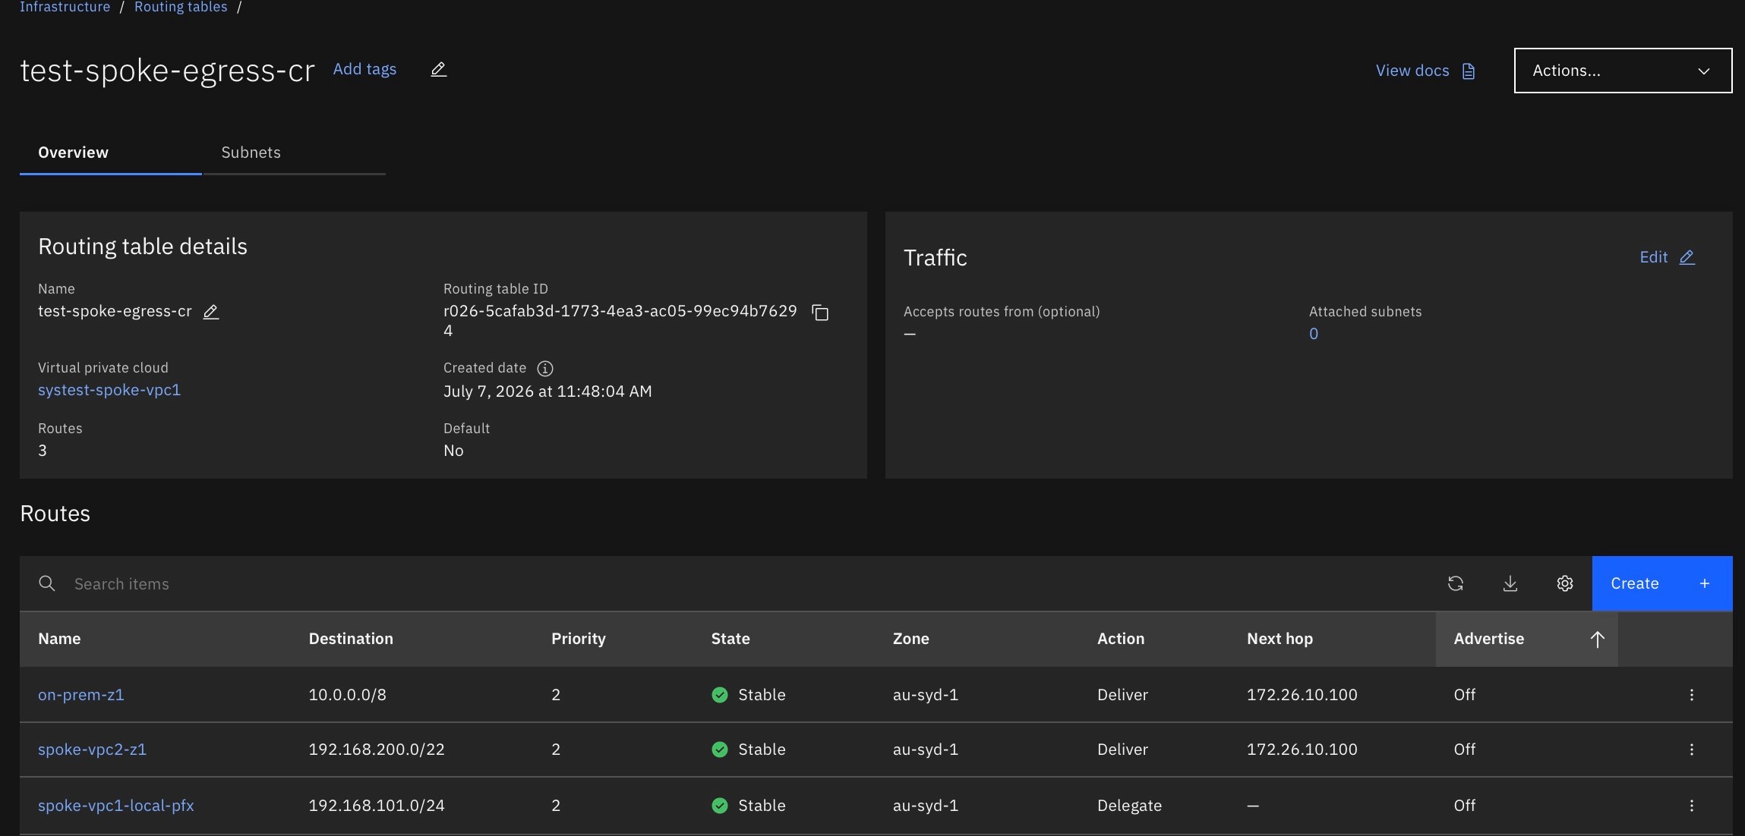Open the Infrastructure breadcrumb
1745x836 pixels.
pos(65,7)
